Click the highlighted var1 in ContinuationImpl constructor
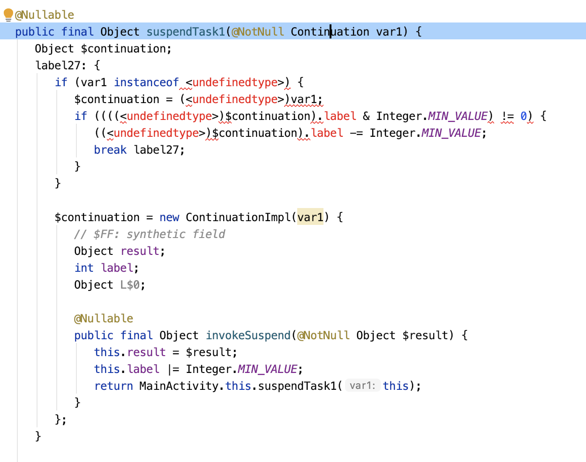This screenshot has height=462, width=586. [x=310, y=217]
